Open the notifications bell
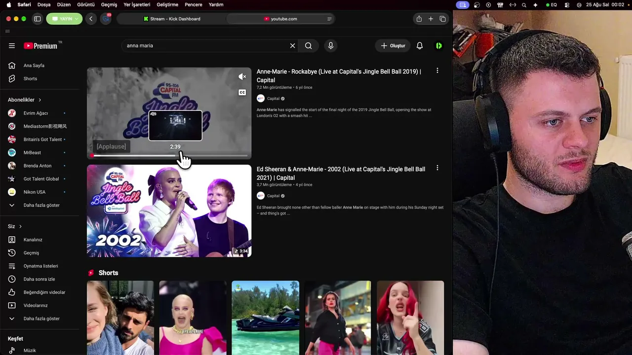632x355 pixels. tap(420, 46)
